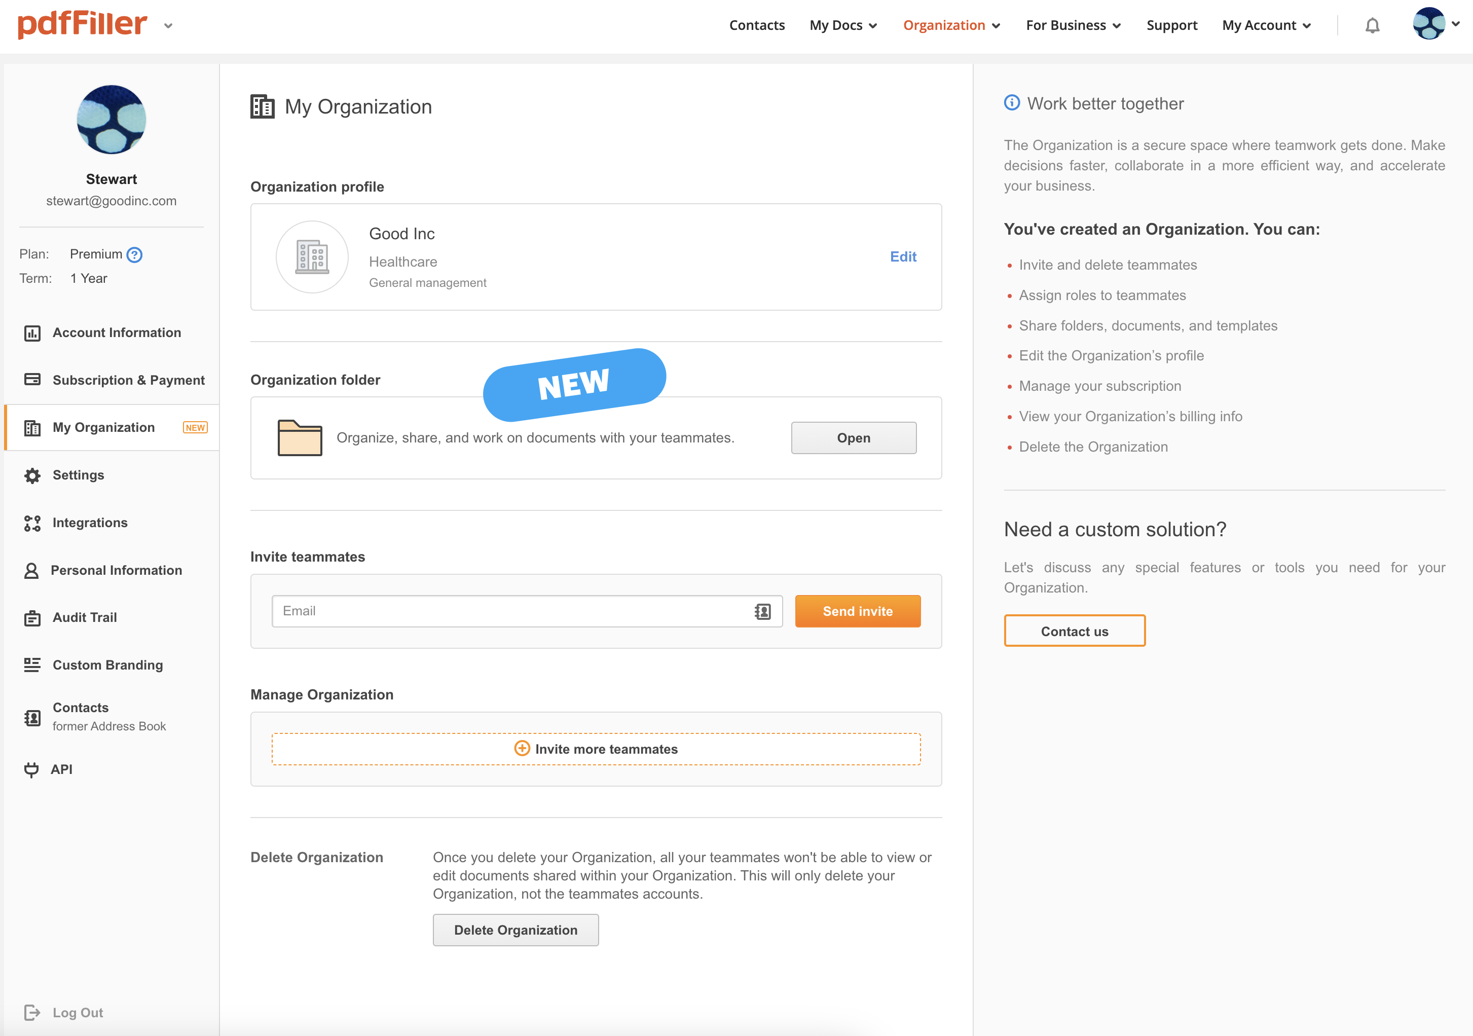Click Edit link for organization profile
Viewport: 1473px width, 1036px height.
903,256
